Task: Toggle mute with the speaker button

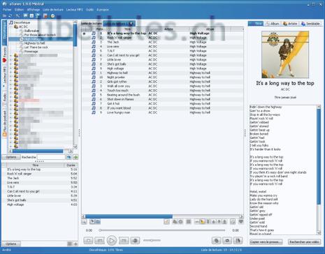Action: coord(135,240)
